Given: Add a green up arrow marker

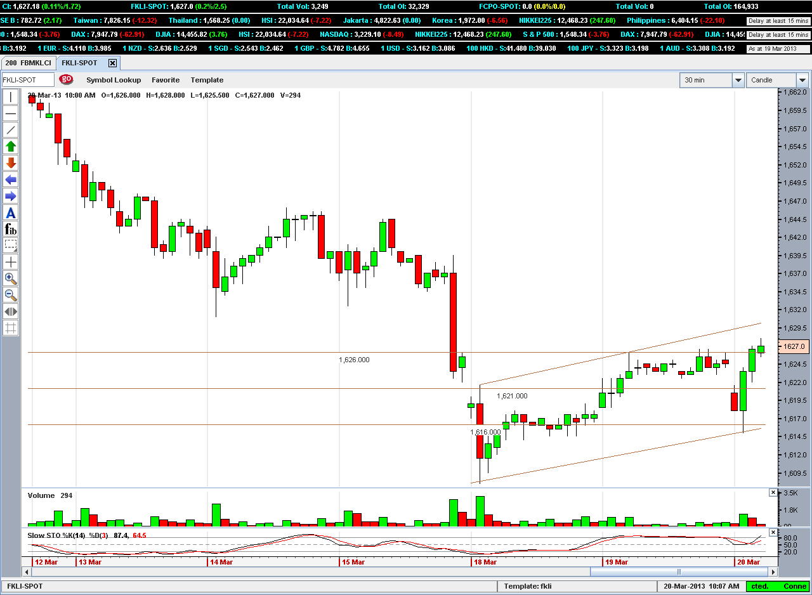Looking at the screenshot, I should (11, 147).
